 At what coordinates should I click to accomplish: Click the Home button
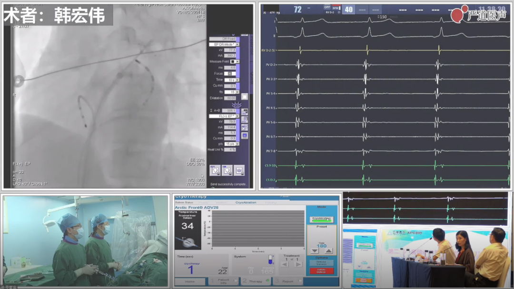pyautogui.click(x=190, y=281)
